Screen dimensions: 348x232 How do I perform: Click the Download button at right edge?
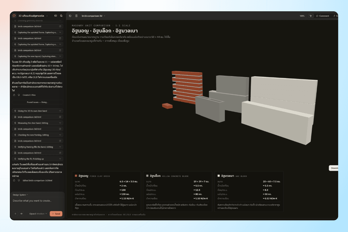334,168
